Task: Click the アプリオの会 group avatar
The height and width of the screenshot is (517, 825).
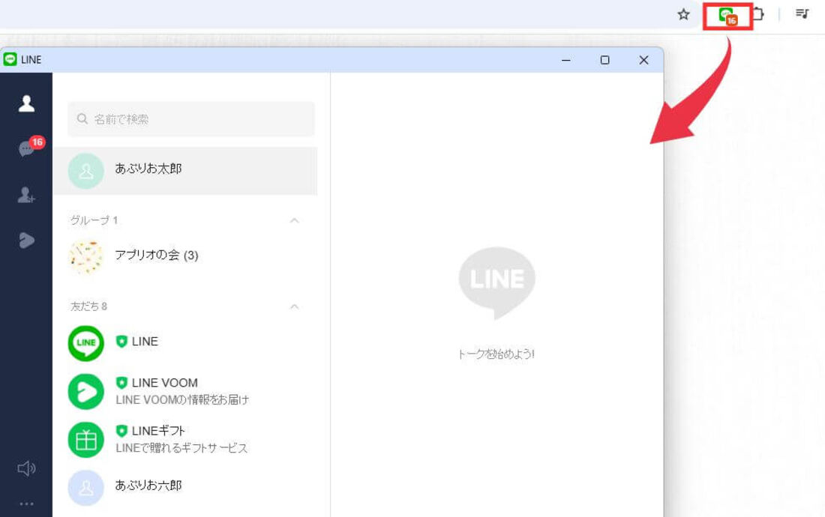Action: click(x=85, y=257)
